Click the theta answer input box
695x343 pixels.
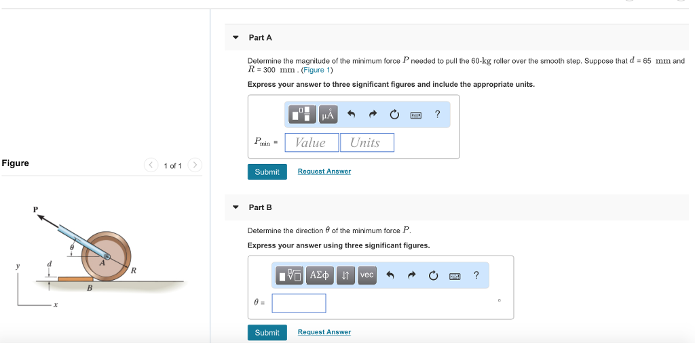pyautogui.click(x=299, y=303)
